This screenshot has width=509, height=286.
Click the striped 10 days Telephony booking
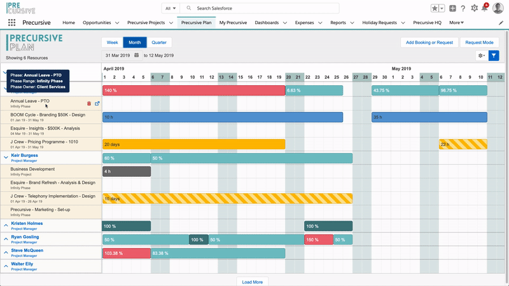(228, 198)
